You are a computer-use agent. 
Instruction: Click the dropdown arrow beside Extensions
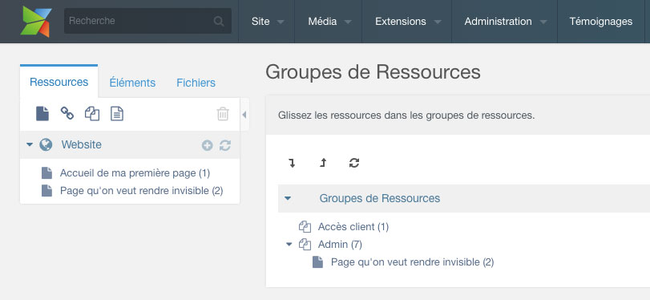point(438,22)
